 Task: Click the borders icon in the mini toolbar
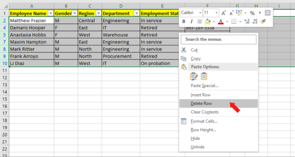click(x=233, y=21)
